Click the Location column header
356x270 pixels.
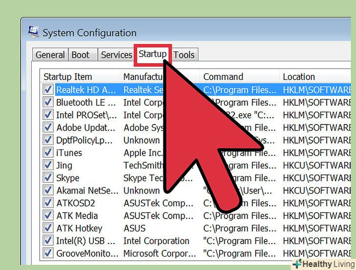[x=299, y=76]
